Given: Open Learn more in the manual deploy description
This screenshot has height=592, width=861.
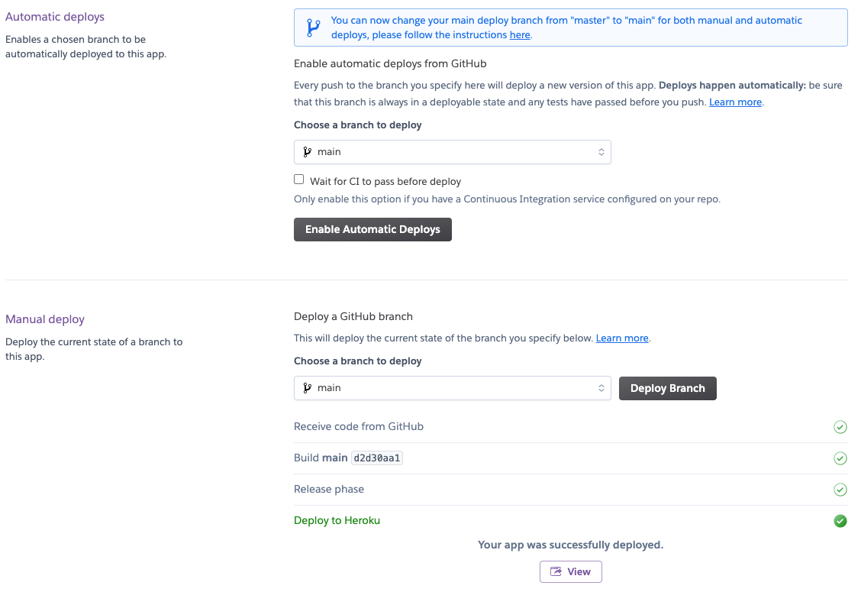Looking at the screenshot, I should point(621,338).
